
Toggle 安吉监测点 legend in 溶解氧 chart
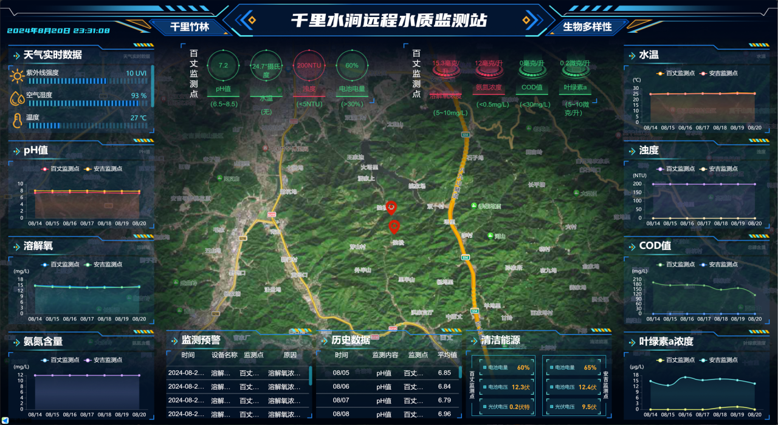pyautogui.click(x=103, y=265)
